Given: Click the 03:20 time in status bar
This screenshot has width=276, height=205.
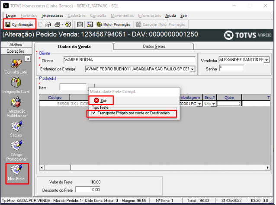Looking at the screenshot, I should (256, 200).
